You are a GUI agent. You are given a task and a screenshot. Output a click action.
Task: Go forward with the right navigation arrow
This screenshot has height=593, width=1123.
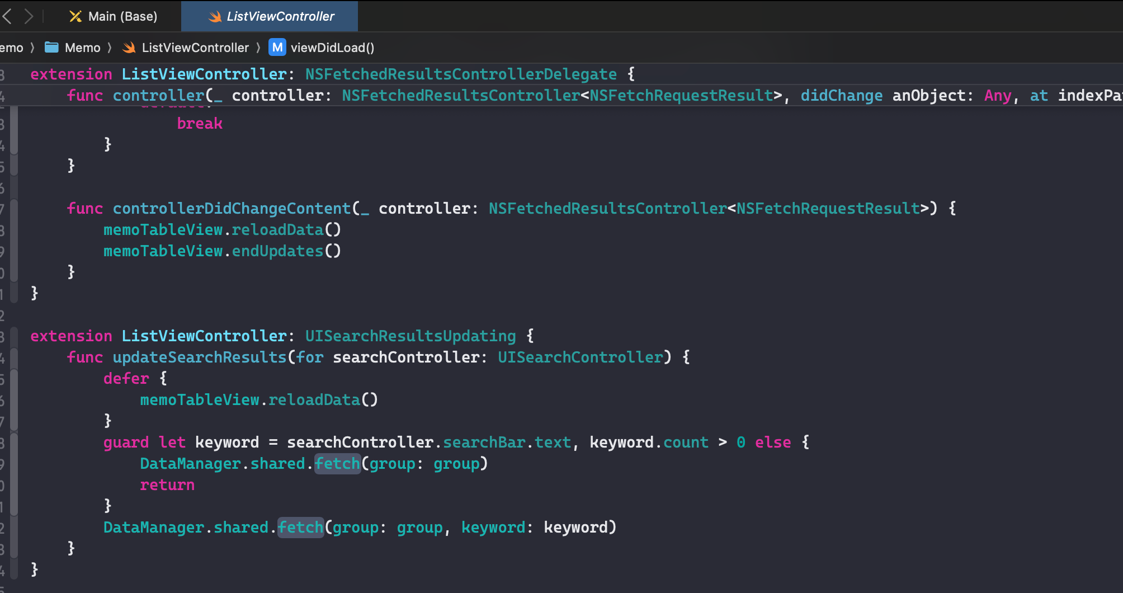pyautogui.click(x=29, y=16)
